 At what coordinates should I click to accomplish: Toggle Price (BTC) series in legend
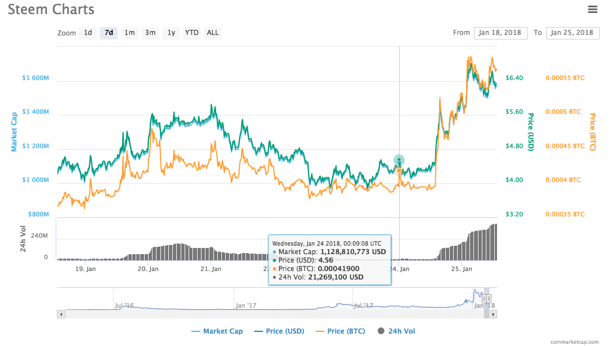tap(341, 331)
